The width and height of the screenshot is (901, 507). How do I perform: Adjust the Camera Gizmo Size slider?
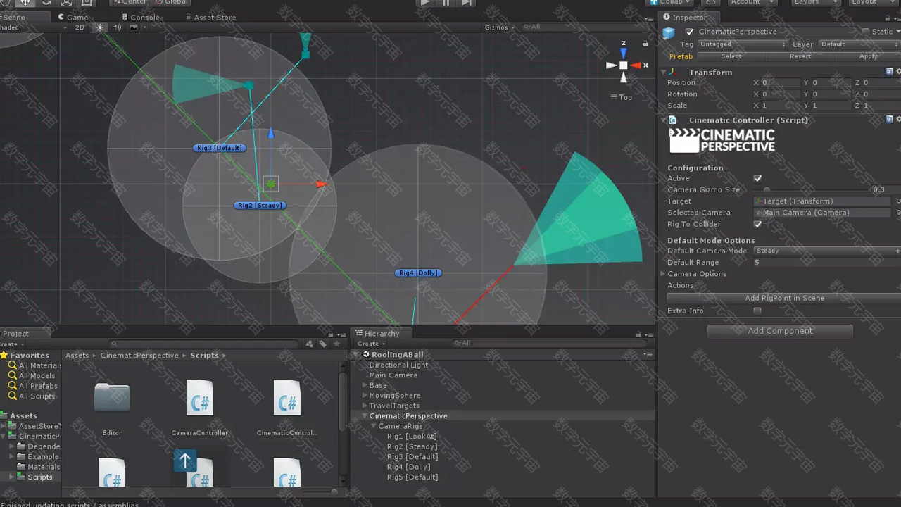pyautogui.click(x=767, y=190)
